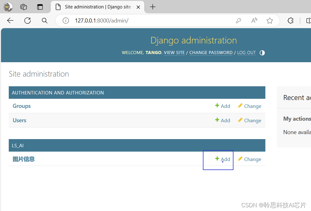
Task: Select the TANGO username text
Action: [153, 53]
